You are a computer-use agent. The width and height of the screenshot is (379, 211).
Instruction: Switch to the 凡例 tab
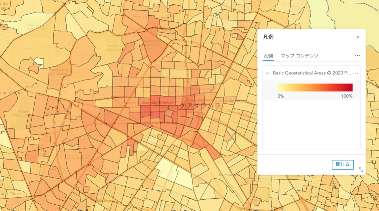[268, 56]
